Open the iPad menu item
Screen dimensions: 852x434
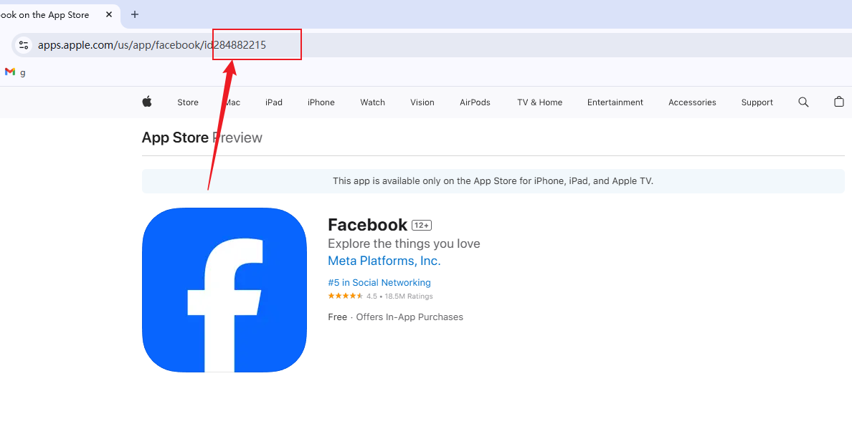pyautogui.click(x=274, y=102)
